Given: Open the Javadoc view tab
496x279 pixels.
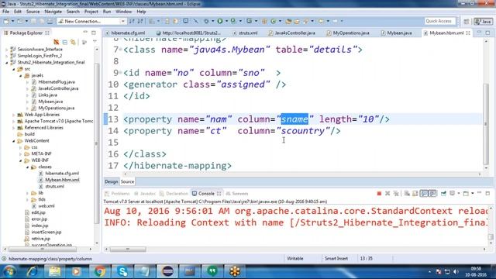Looking at the screenshot, I should 145,194.
